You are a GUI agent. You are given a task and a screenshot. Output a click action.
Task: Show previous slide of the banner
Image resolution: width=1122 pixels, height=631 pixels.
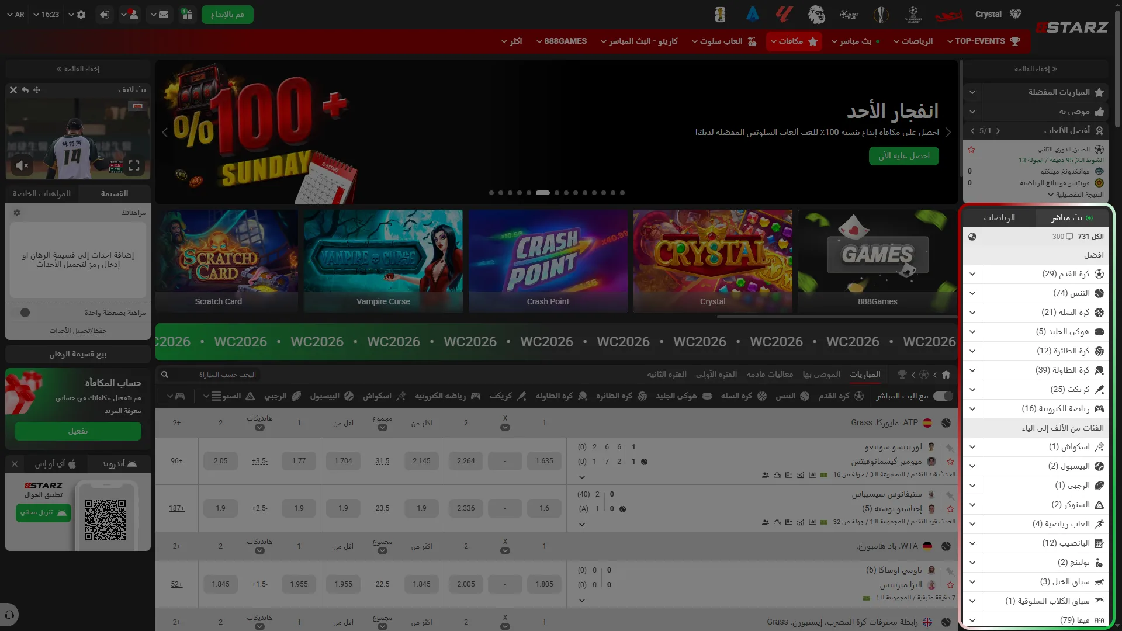165,133
